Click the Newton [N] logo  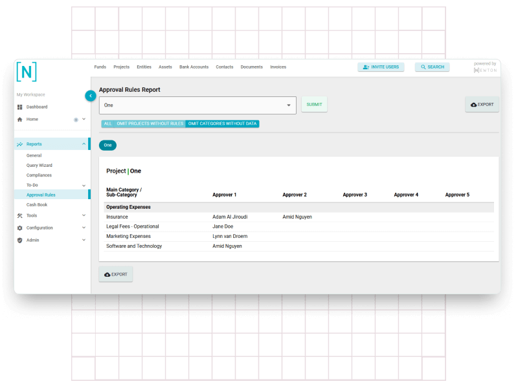pyautogui.click(x=27, y=71)
